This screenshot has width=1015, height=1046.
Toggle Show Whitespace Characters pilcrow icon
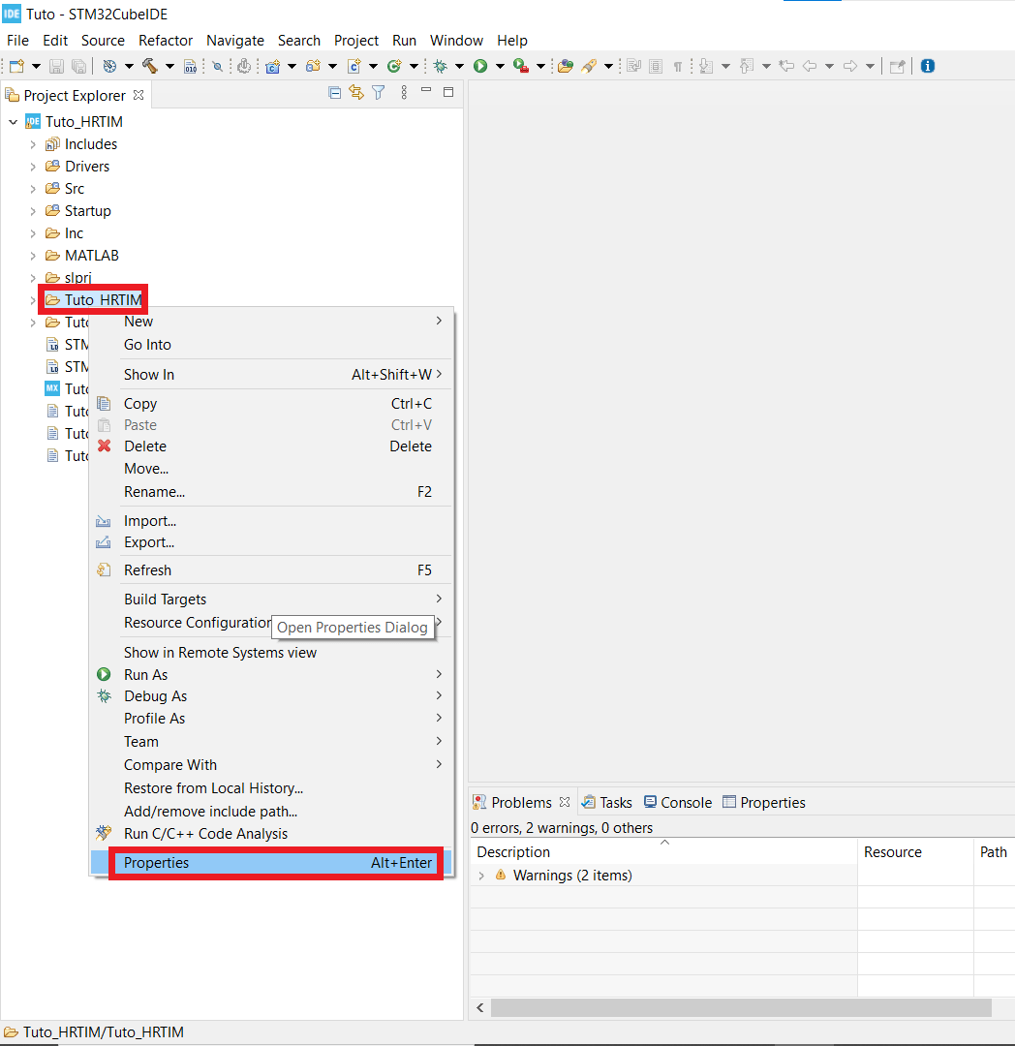point(678,66)
